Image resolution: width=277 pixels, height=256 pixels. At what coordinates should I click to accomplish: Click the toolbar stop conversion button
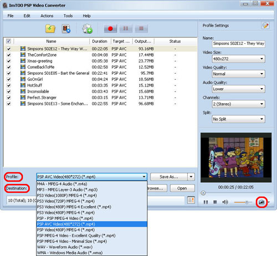[x=141, y=28]
